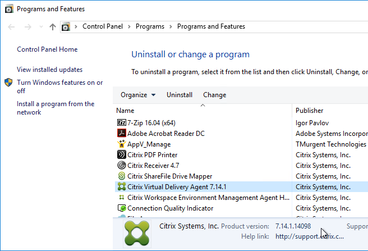The height and width of the screenshot is (251, 368).
Task: Open Control Panel Home link
Action: pyautogui.click(x=47, y=49)
